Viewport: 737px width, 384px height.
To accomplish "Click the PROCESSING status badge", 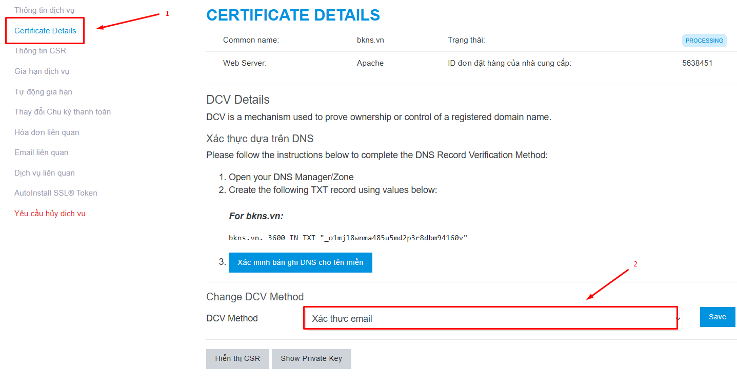I will point(704,41).
